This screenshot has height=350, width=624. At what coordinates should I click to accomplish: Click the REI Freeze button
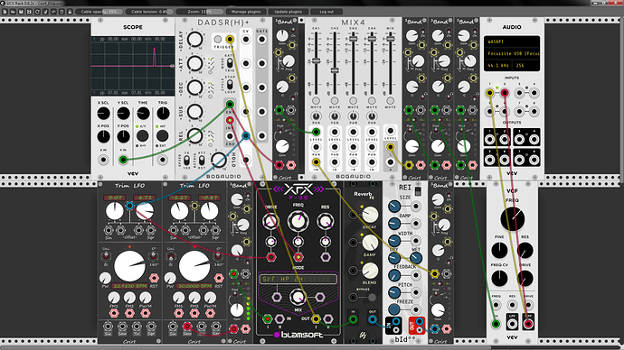(393, 309)
